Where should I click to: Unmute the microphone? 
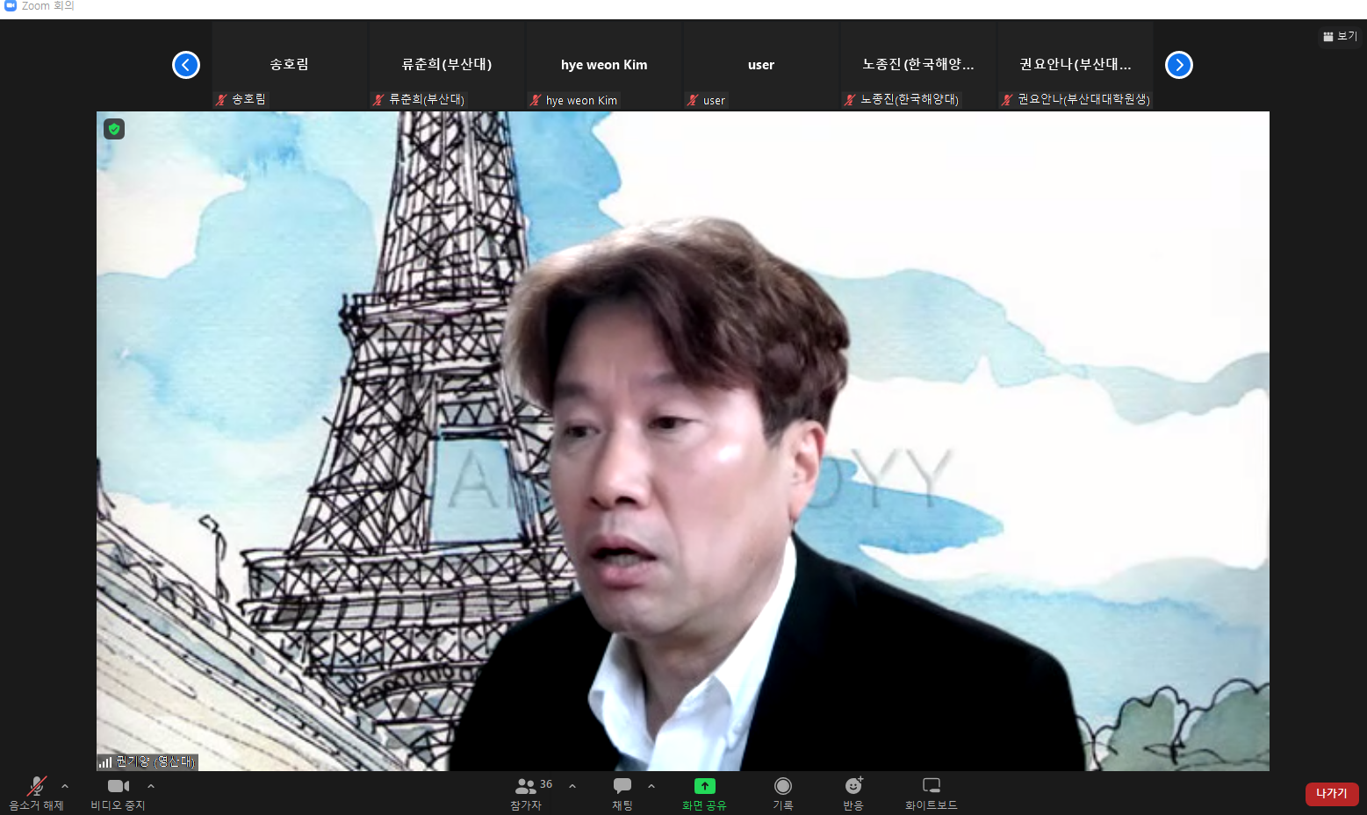(x=37, y=786)
